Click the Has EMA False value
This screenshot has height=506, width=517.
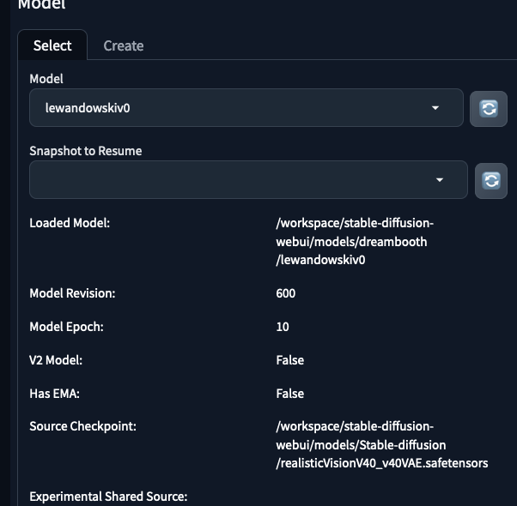[x=290, y=394]
